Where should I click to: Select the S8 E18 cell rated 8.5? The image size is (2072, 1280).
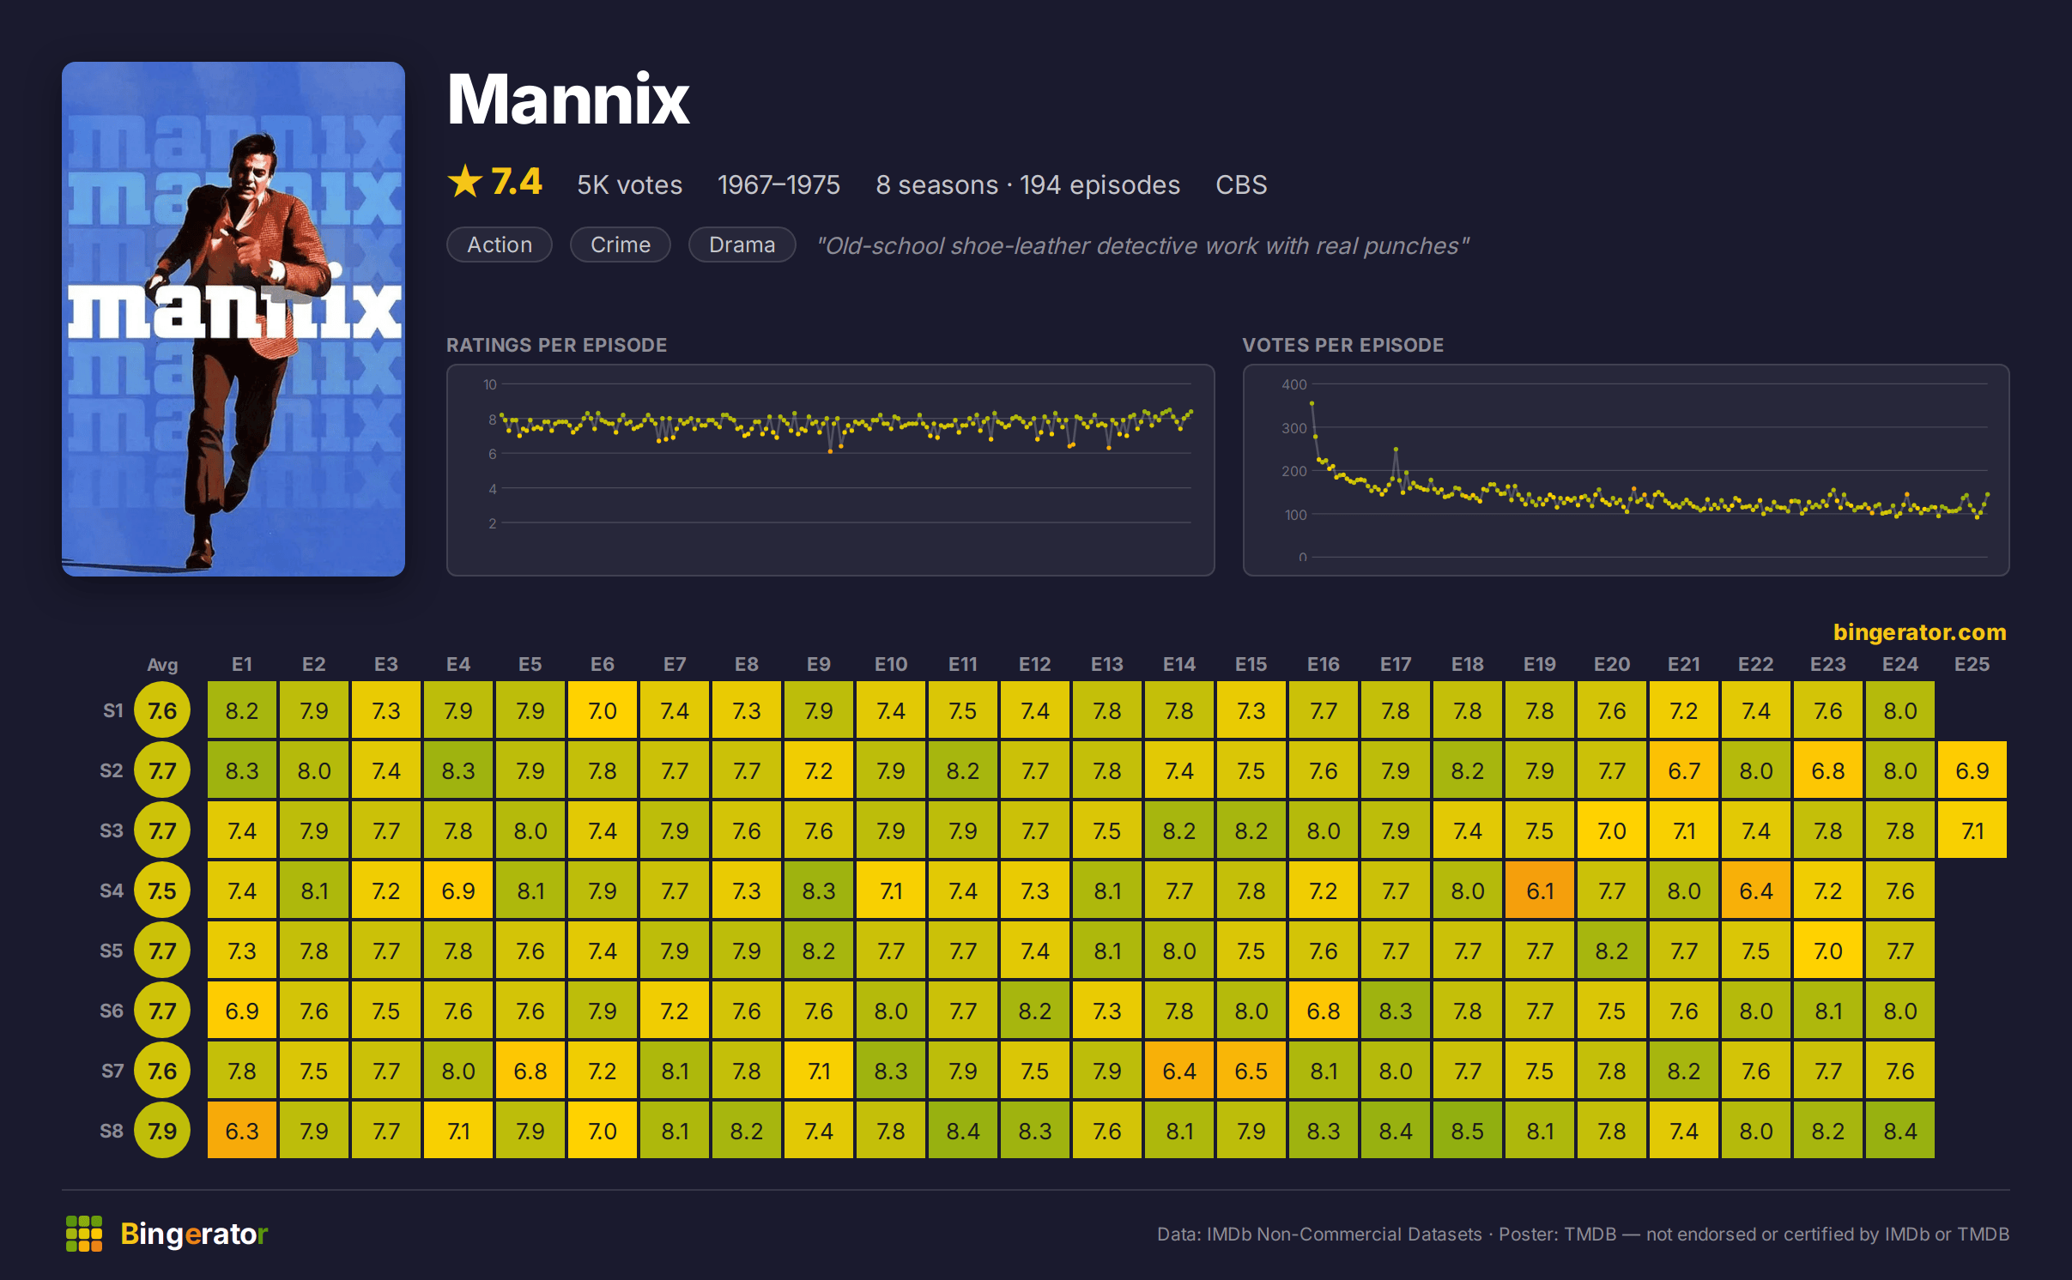(x=1468, y=1131)
